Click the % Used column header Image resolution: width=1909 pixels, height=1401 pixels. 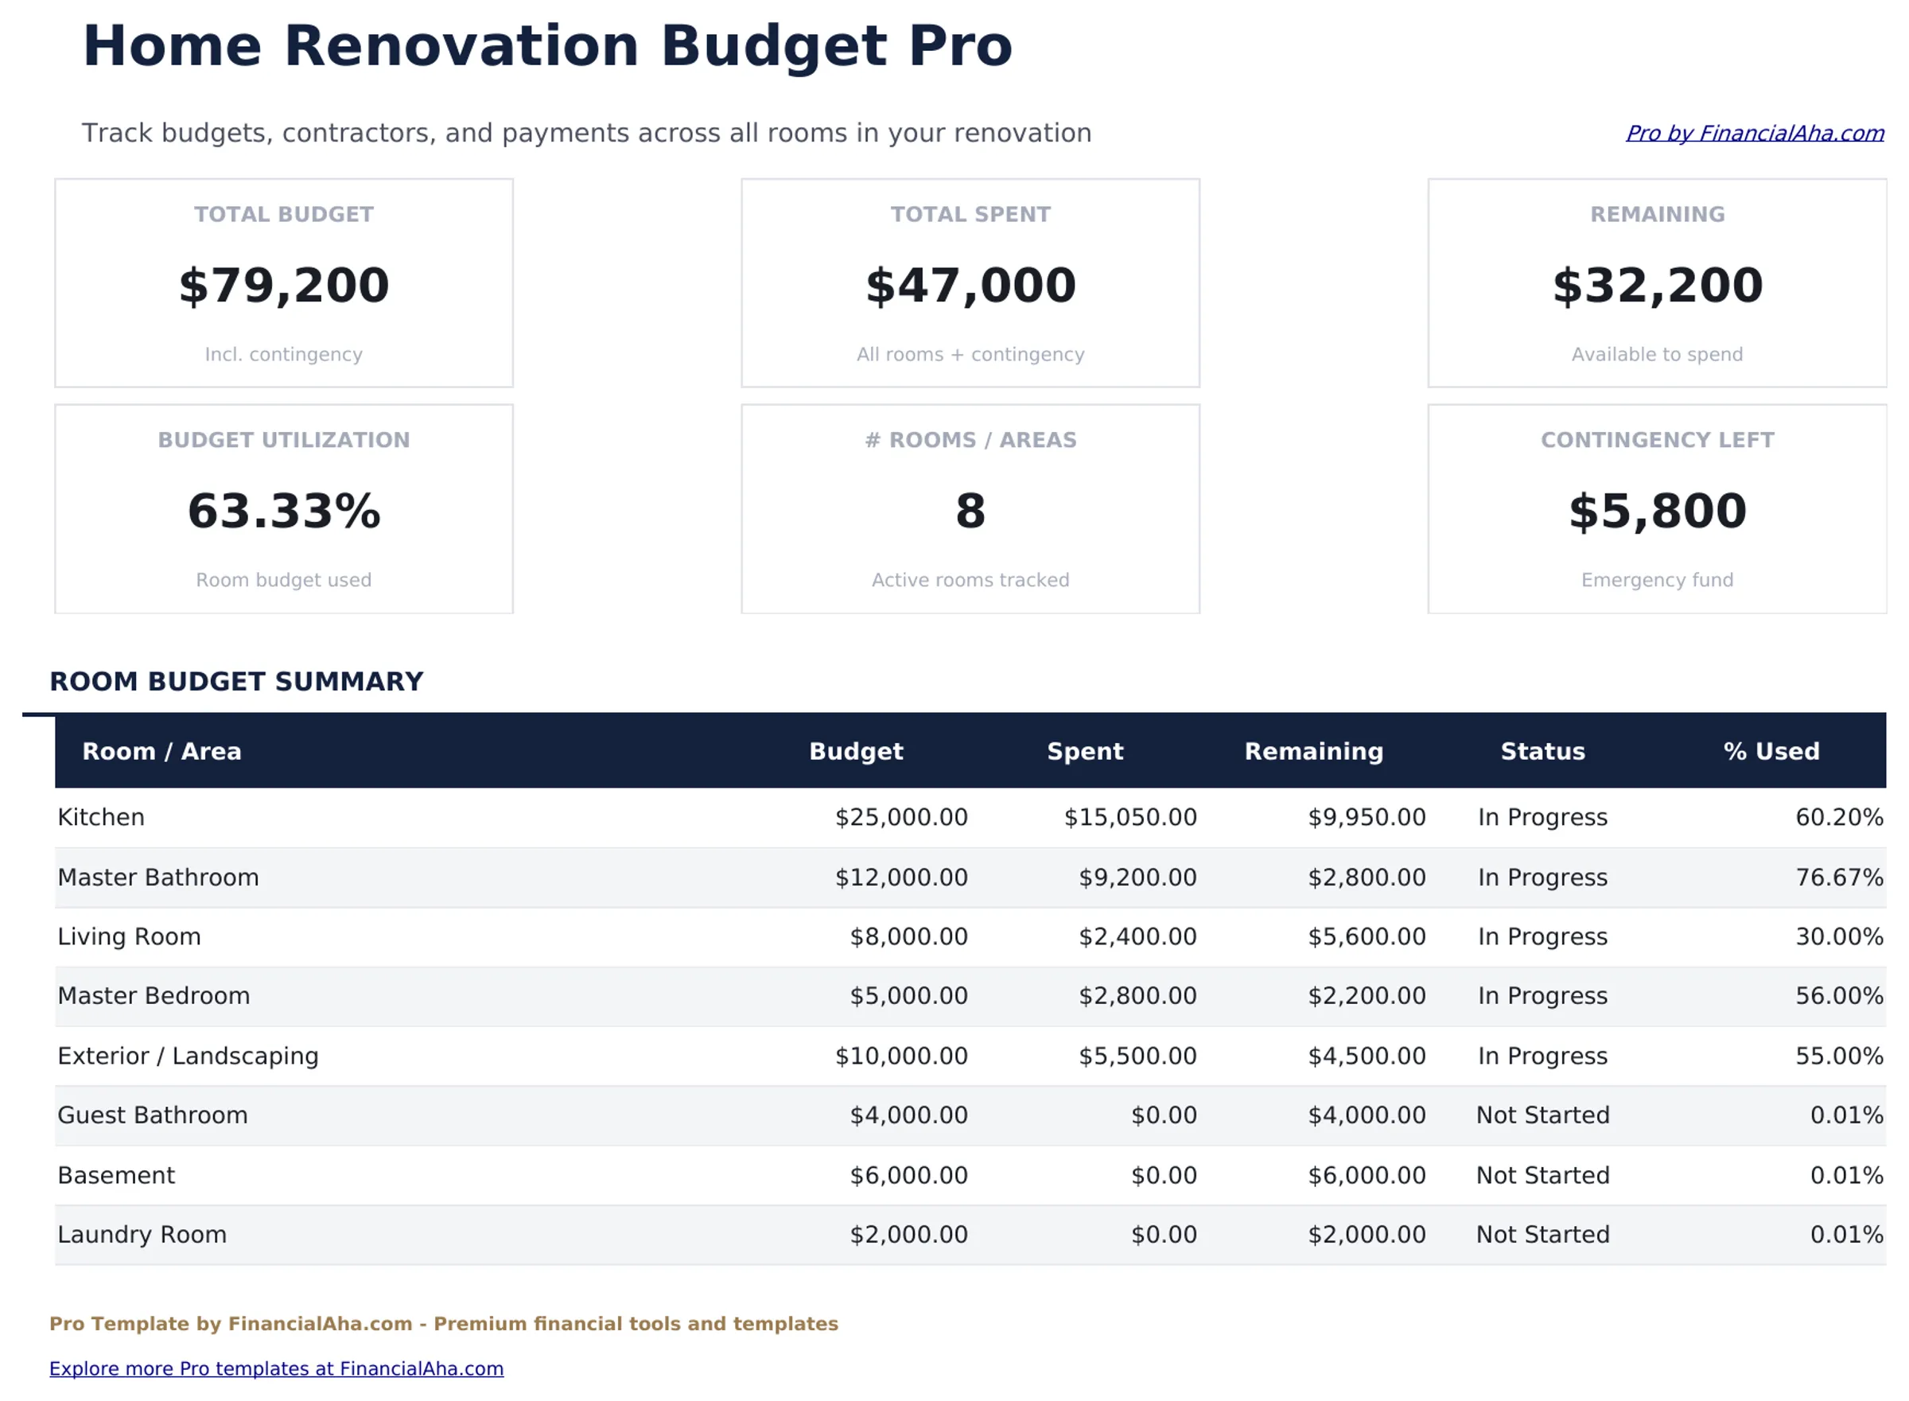click(x=1771, y=751)
